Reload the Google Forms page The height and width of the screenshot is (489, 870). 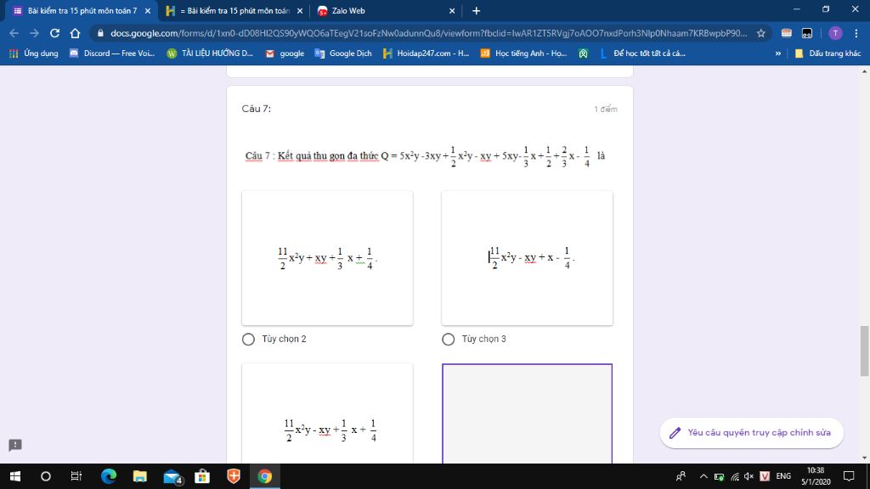54,33
